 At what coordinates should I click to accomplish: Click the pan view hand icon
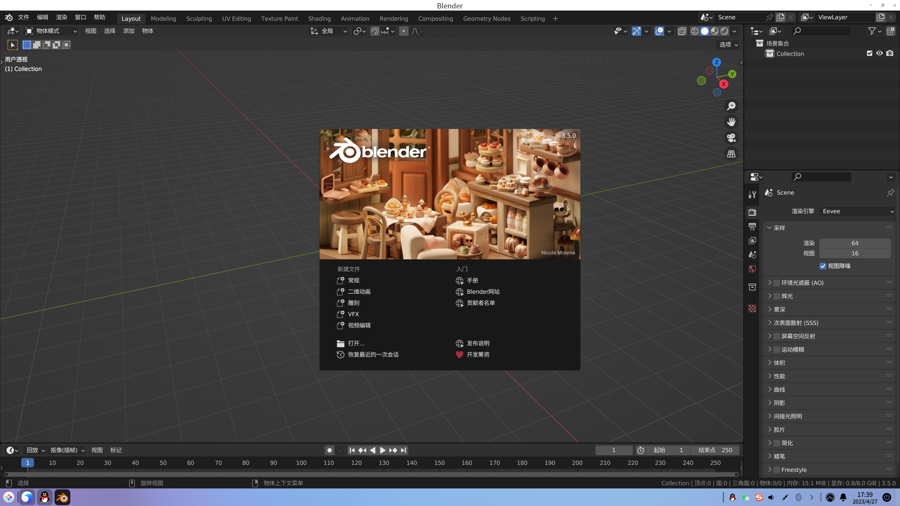731,122
